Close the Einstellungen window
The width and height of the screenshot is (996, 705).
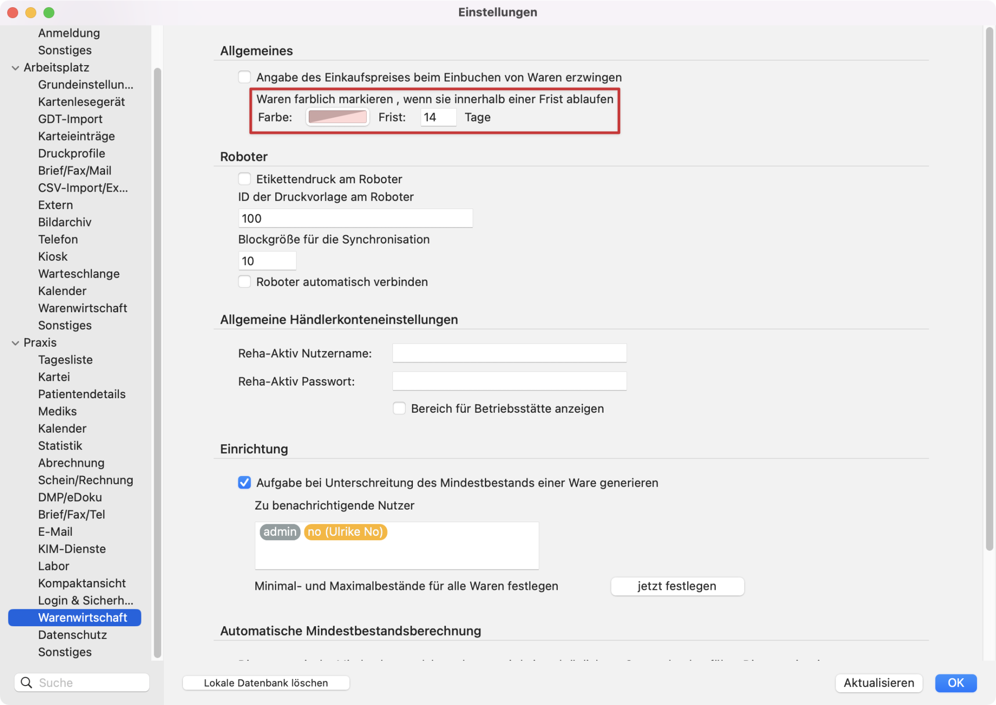[x=13, y=12]
